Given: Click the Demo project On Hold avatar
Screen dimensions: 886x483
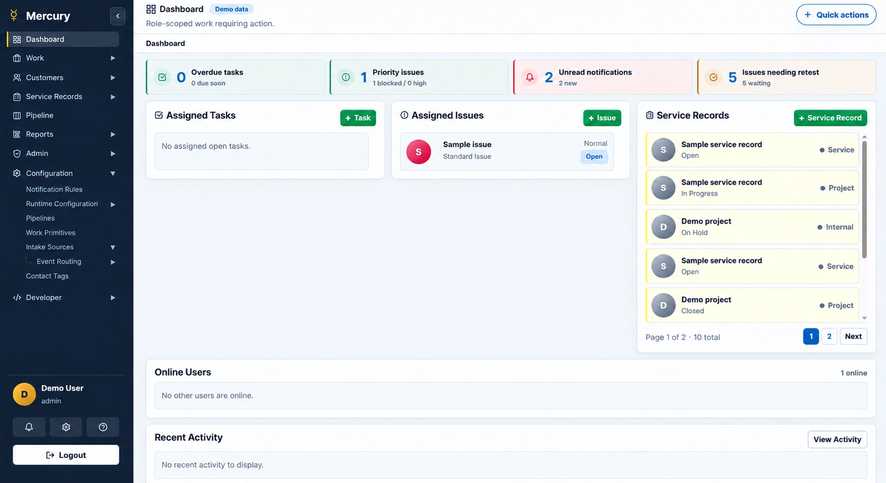Looking at the screenshot, I should (663, 227).
